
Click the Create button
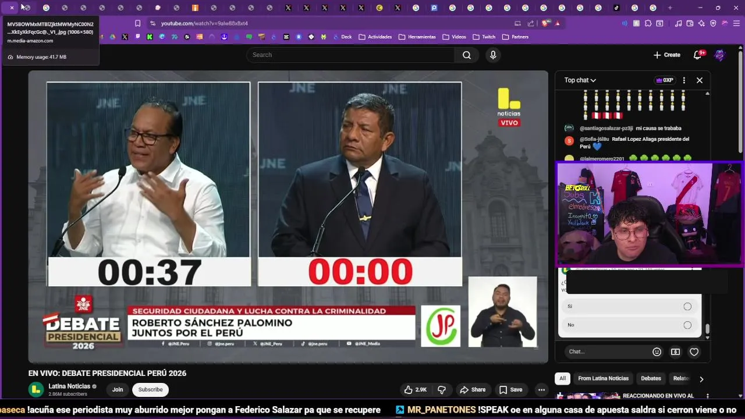pyautogui.click(x=667, y=55)
